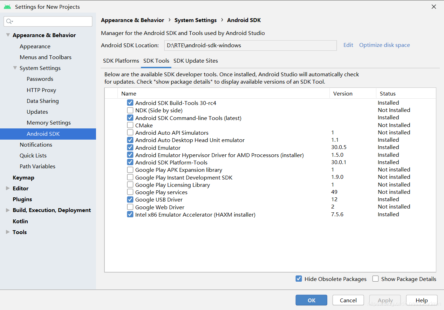Focus the settings search field
The width and height of the screenshot is (444, 310).
coord(48,21)
